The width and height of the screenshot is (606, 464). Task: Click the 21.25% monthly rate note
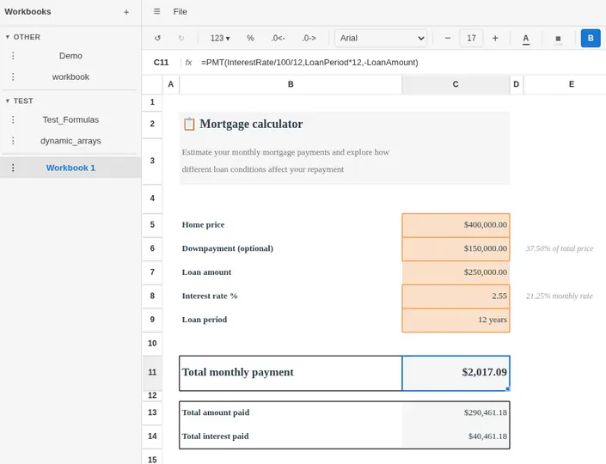pos(560,296)
